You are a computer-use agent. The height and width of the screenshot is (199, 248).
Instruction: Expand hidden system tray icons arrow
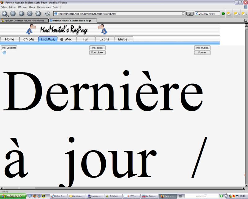pos(226,196)
